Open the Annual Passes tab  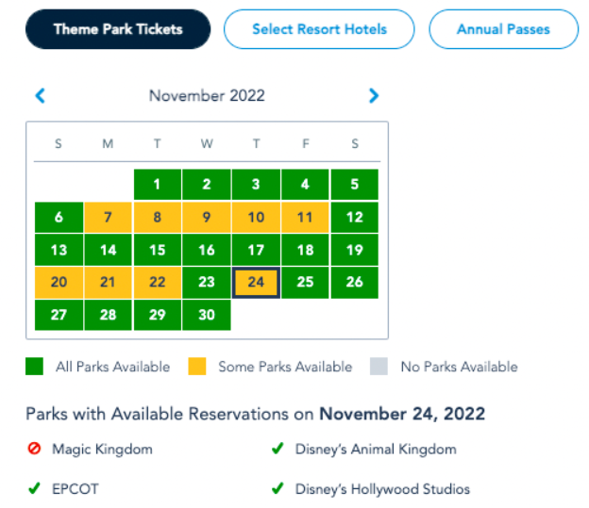[x=503, y=29]
